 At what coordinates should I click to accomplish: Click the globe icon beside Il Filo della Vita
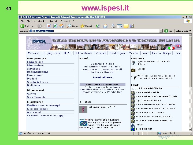(133, 129)
